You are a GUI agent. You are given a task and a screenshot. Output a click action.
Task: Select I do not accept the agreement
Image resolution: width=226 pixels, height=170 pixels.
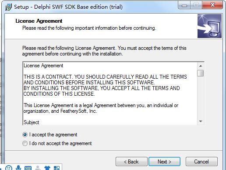coord(57,143)
